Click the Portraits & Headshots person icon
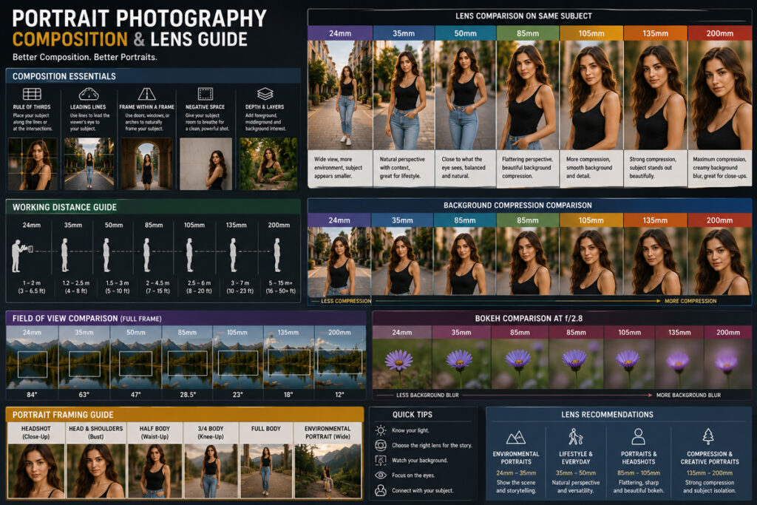The width and height of the screenshot is (757, 505). [x=638, y=436]
